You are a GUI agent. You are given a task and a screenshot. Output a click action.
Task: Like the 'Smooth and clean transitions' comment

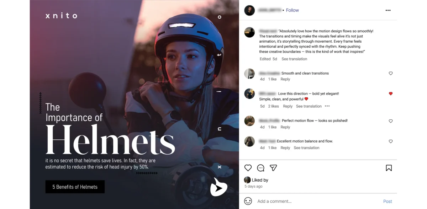click(x=390, y=73)
